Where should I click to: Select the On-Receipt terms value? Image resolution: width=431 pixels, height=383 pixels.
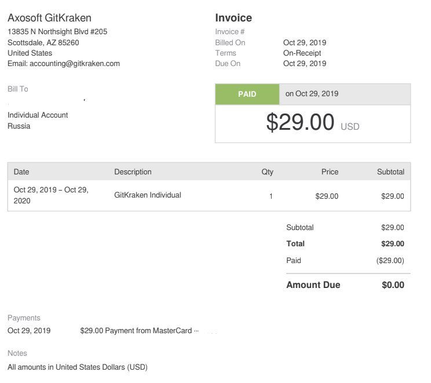(x=302, y=53)
